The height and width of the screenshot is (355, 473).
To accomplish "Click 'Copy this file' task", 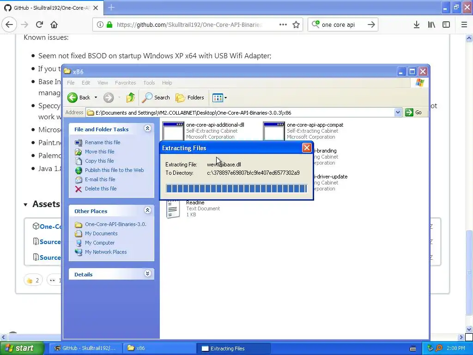I will (x=99, y=161).
